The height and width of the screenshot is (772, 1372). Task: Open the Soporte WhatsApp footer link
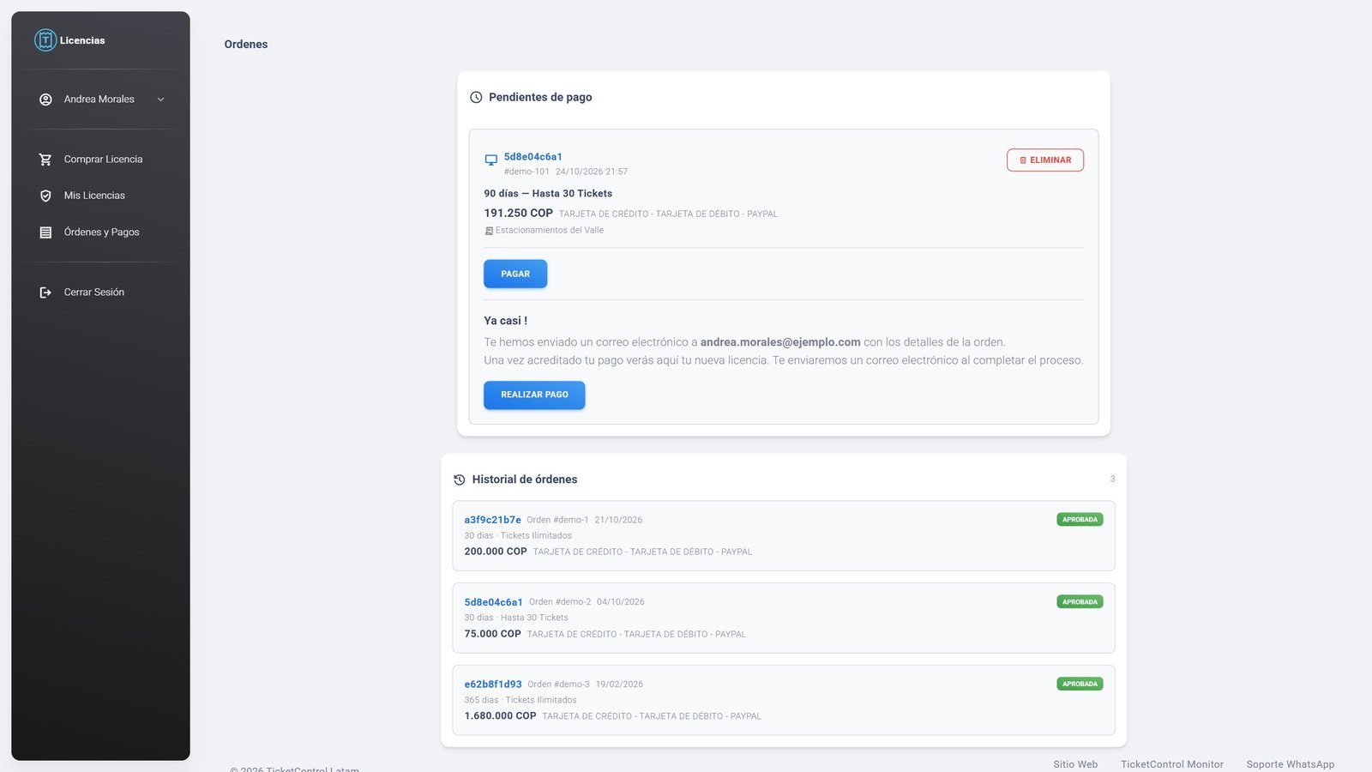point(1290,764)
